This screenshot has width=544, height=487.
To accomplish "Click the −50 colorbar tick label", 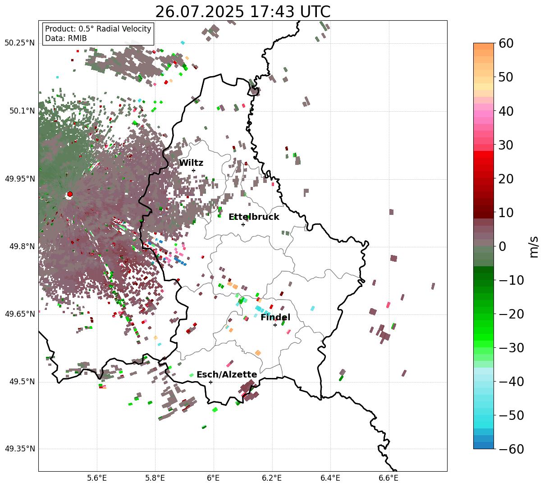I will [x=511, y=415].
